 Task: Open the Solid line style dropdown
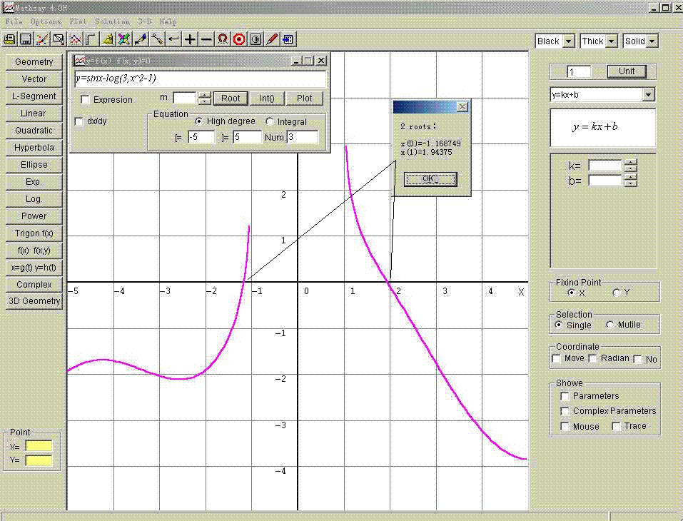tap(652, 41)
